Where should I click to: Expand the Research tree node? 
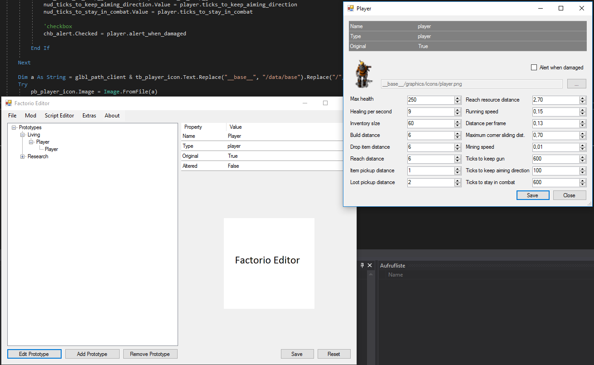(x=23, y=157)
